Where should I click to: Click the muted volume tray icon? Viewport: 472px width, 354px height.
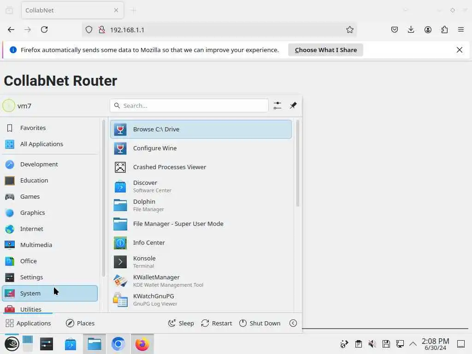pos(372,344)
